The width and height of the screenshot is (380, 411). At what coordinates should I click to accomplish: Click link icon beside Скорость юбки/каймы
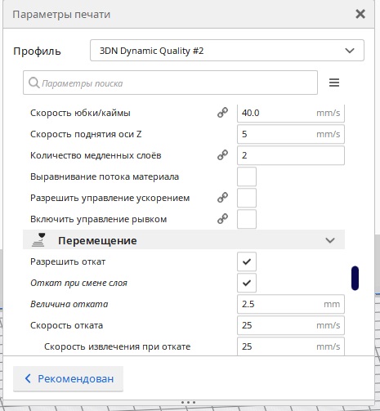tap(222, 113)
